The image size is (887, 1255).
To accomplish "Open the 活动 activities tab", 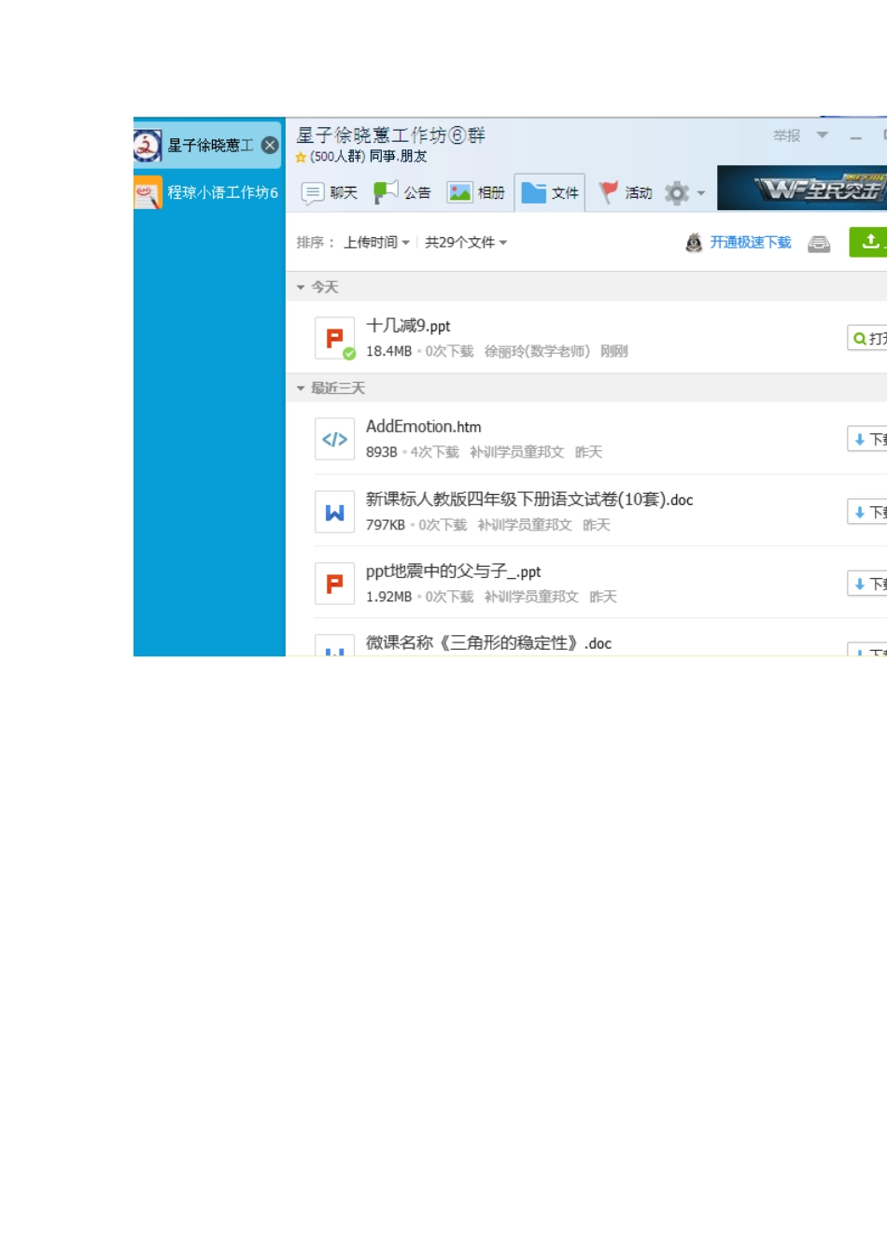I will tap(625, 192).
